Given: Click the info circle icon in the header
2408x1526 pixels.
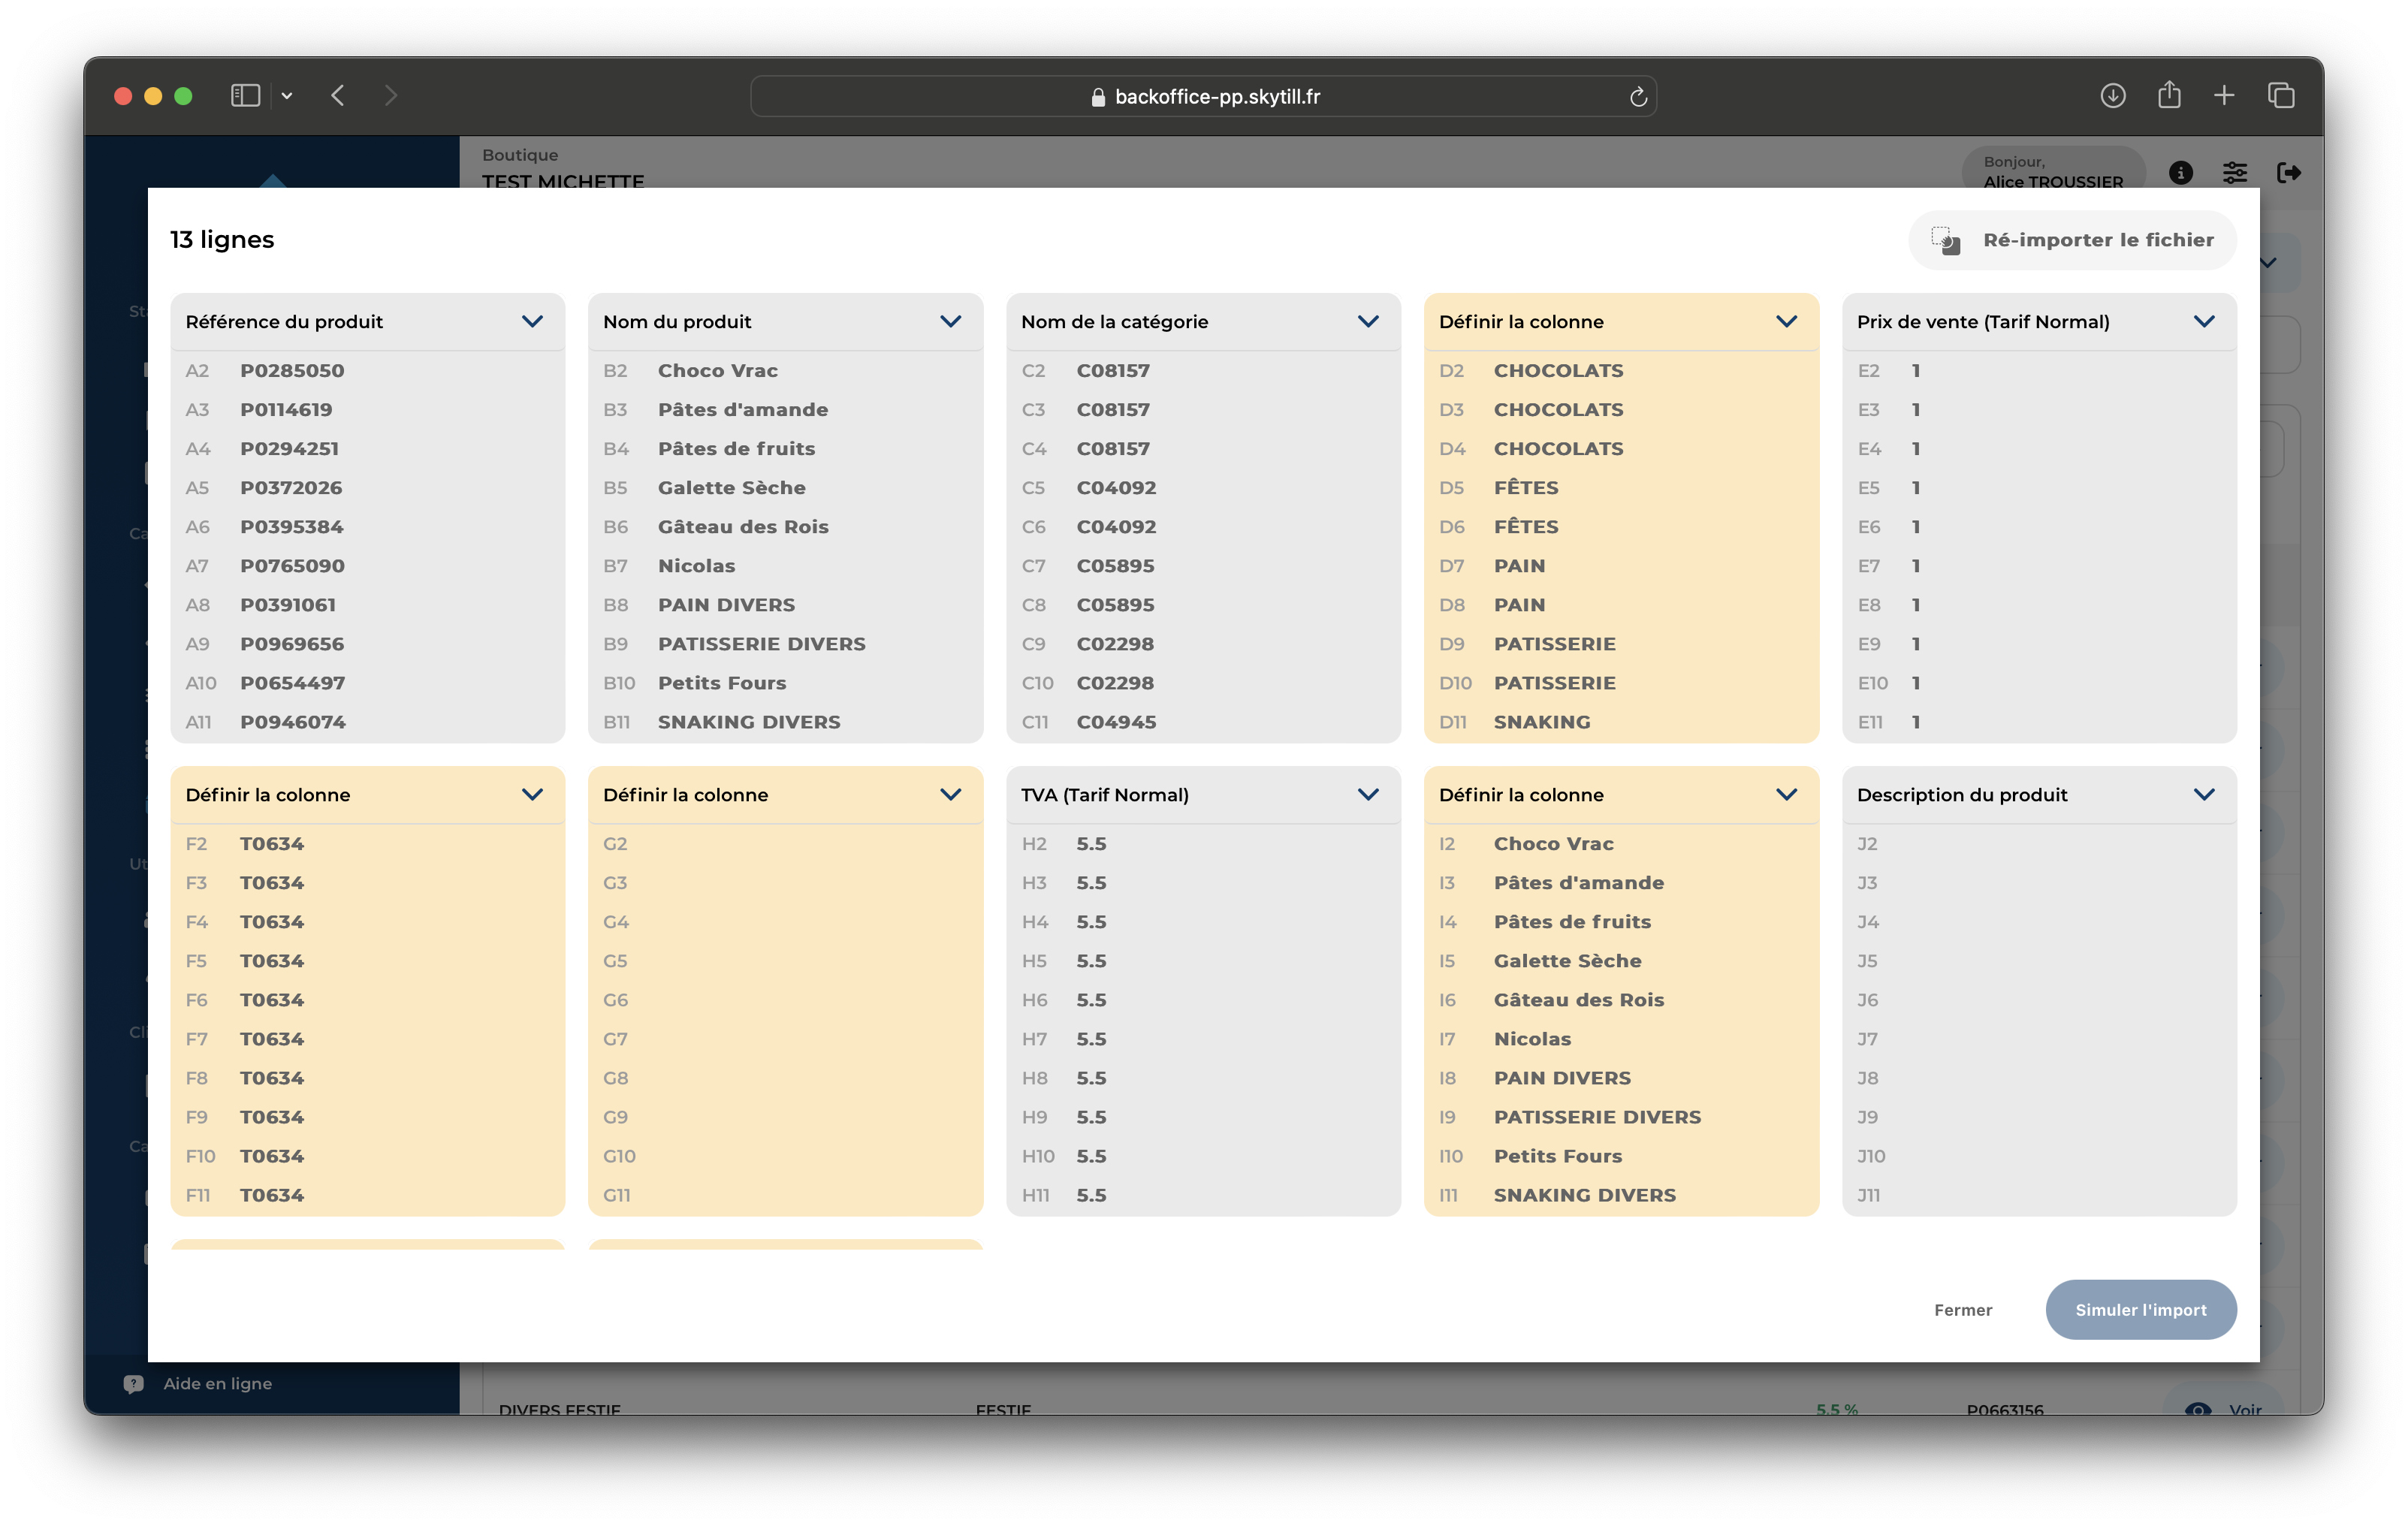Looking at the screenshot, I should (x=2180, y=173).
